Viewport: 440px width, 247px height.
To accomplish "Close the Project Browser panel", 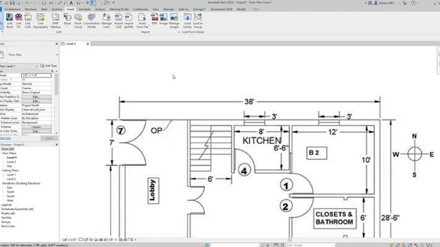I will point(56,145).
